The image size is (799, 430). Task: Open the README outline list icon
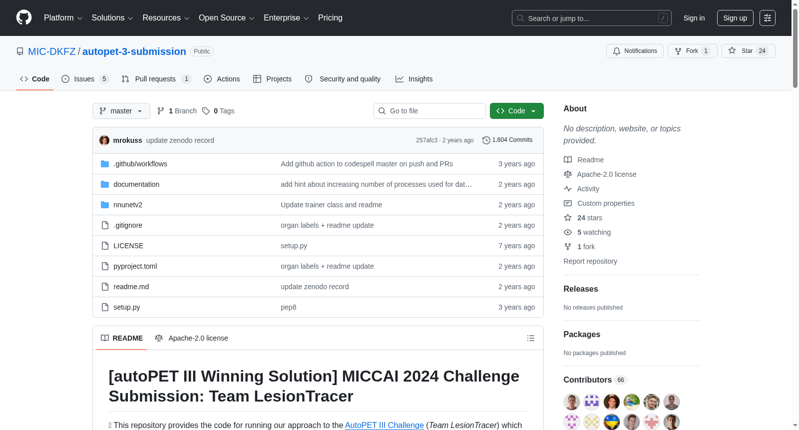click(531, 338)
